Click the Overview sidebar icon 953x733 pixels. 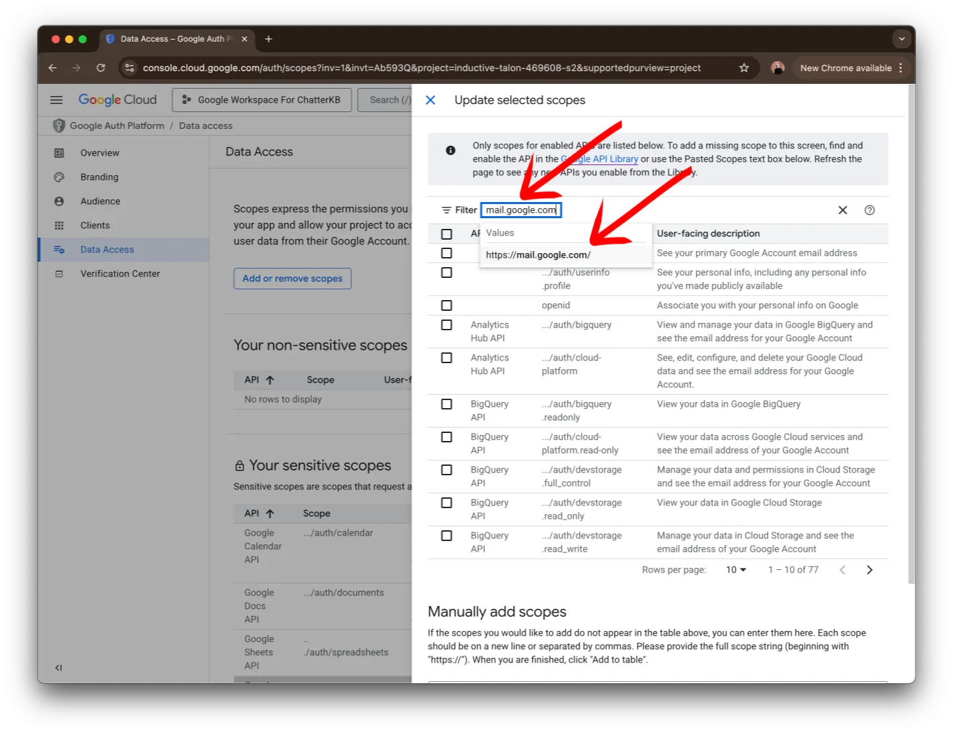59,153
